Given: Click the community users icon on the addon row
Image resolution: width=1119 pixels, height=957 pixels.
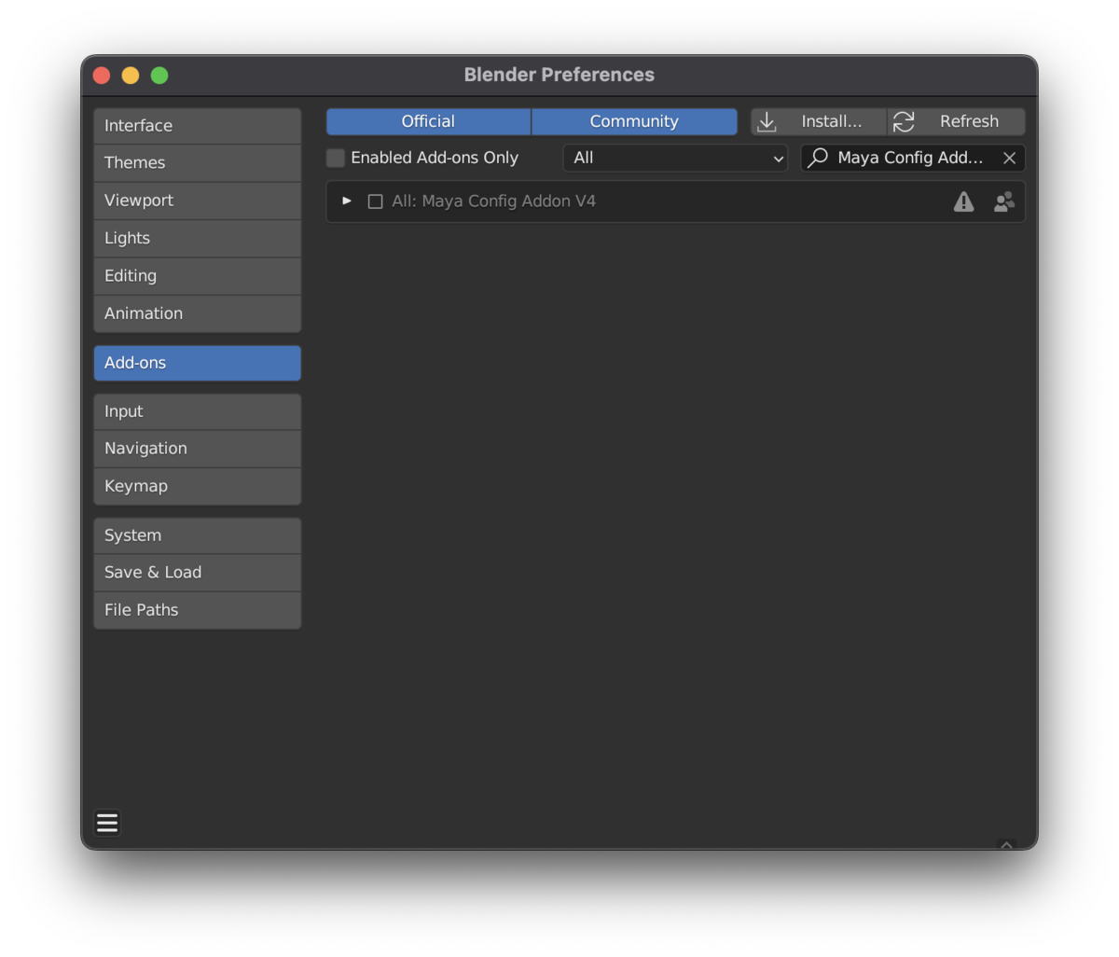Looking at the screenshot, I should coord(1003,201).
